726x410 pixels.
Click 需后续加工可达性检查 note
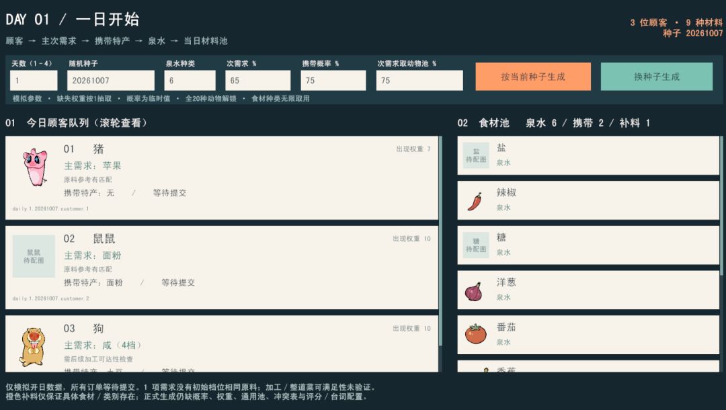(98, 359)
